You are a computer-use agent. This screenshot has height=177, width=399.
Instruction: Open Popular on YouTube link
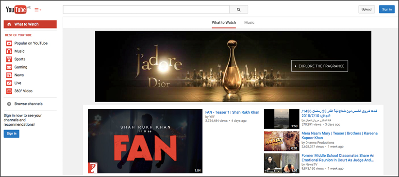31,44
